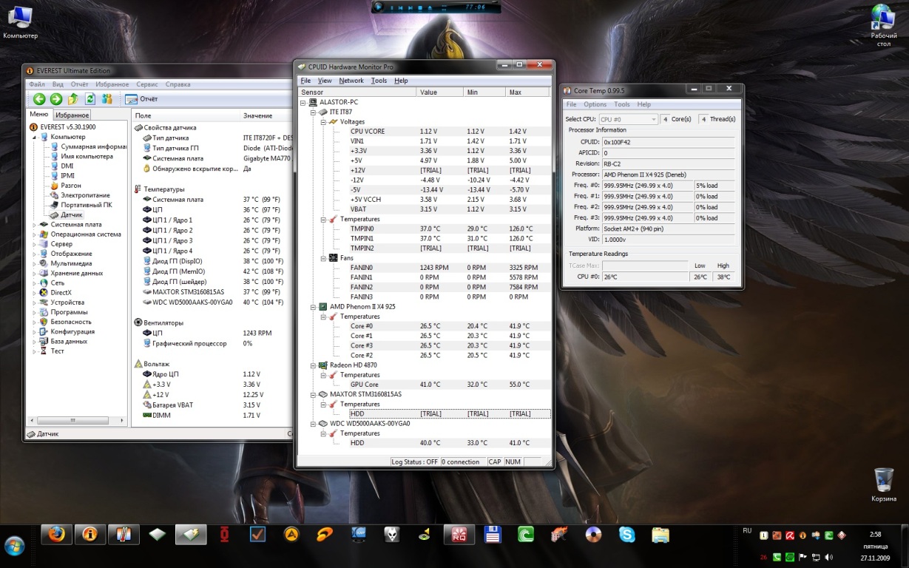Open the Options menu in Core Temp
The image size is (909, 568).
pos(595,104)
